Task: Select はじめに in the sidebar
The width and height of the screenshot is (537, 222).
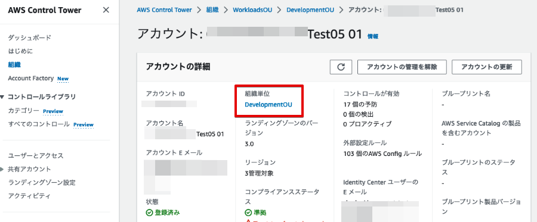Action: pyautogui.click(x=20, y=51)
